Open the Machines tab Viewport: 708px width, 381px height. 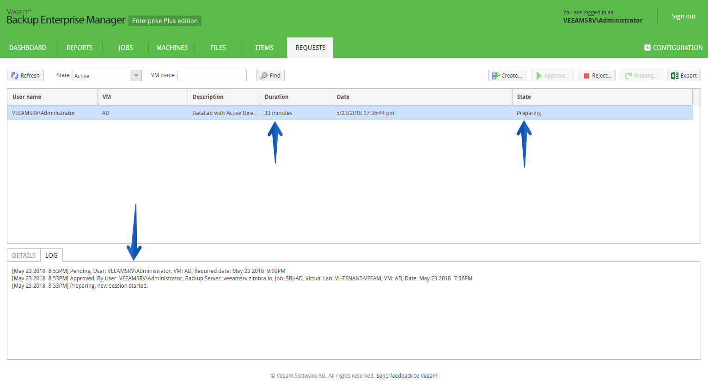click(x=172, y=48)
